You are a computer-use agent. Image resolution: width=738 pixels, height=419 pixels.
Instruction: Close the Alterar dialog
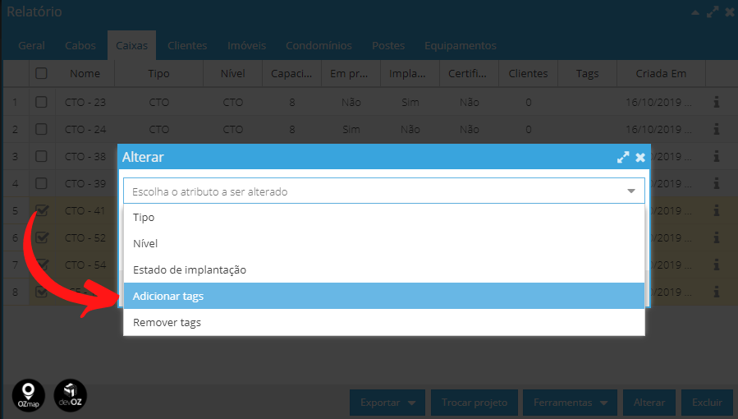coord(640,157)
